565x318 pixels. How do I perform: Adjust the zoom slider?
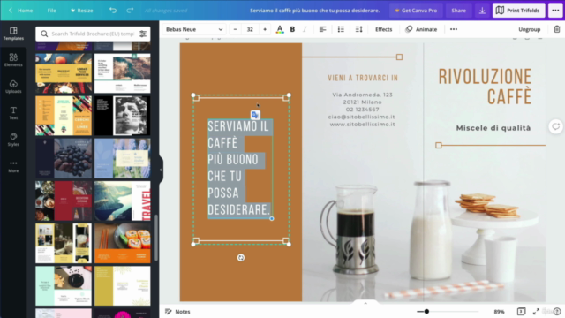pyautogui.click(x=426, y=312)
